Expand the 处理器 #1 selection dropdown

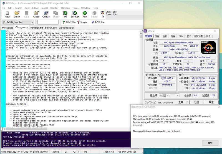[177, 95]
